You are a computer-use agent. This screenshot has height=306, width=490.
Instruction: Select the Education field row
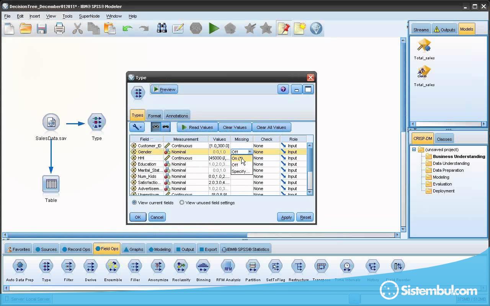point(219,164)
